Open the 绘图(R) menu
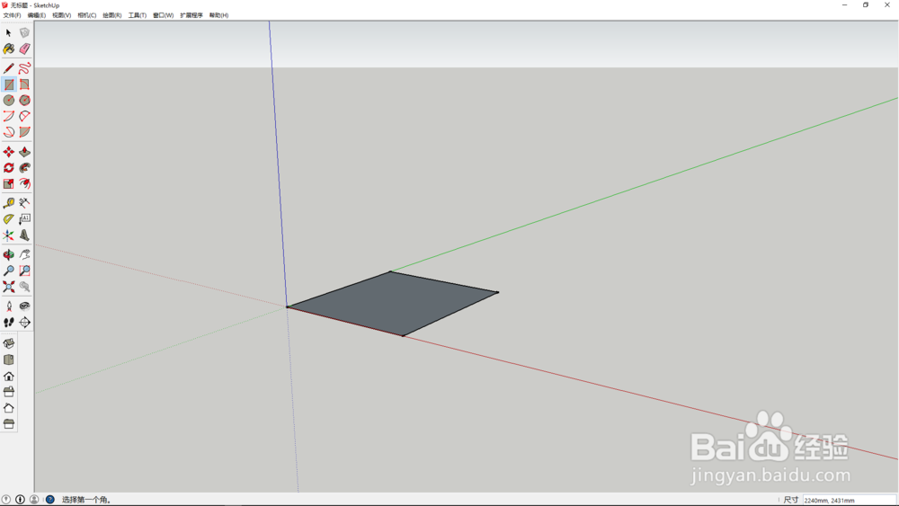Image resolution: width=899 pixels, height=506 pixels. [111, 15]
